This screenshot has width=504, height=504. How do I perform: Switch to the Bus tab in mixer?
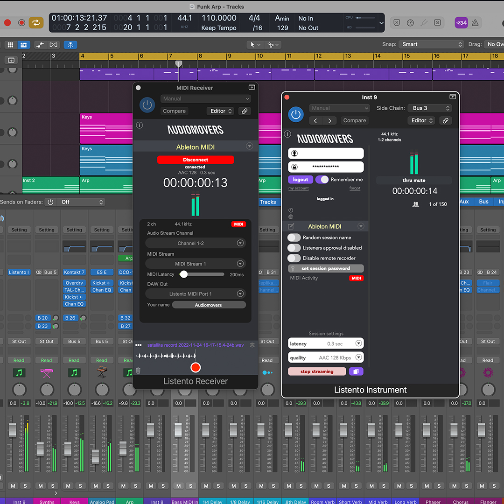(x=484, y=202)
